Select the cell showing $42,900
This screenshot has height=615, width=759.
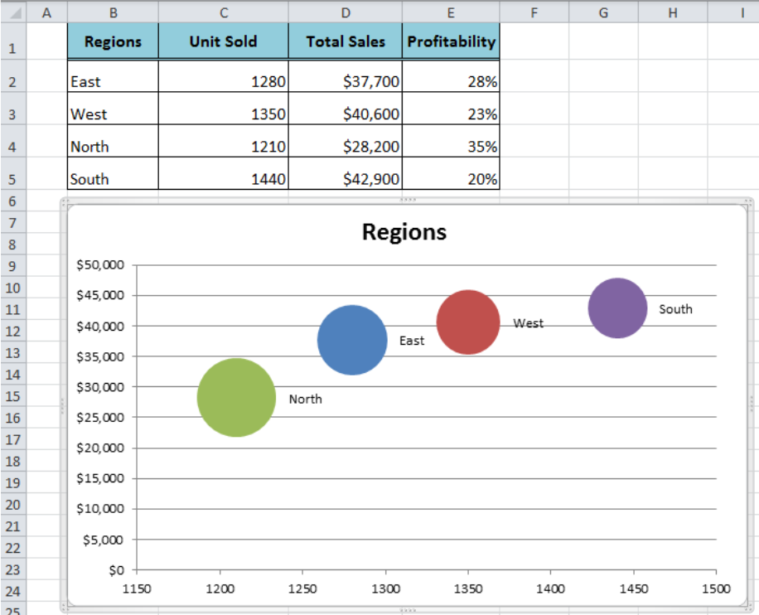(345, 178)
